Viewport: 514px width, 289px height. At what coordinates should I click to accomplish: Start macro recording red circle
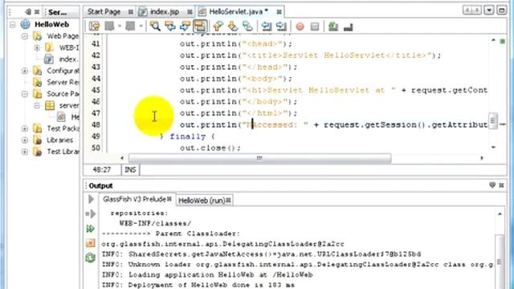[300, 26]
